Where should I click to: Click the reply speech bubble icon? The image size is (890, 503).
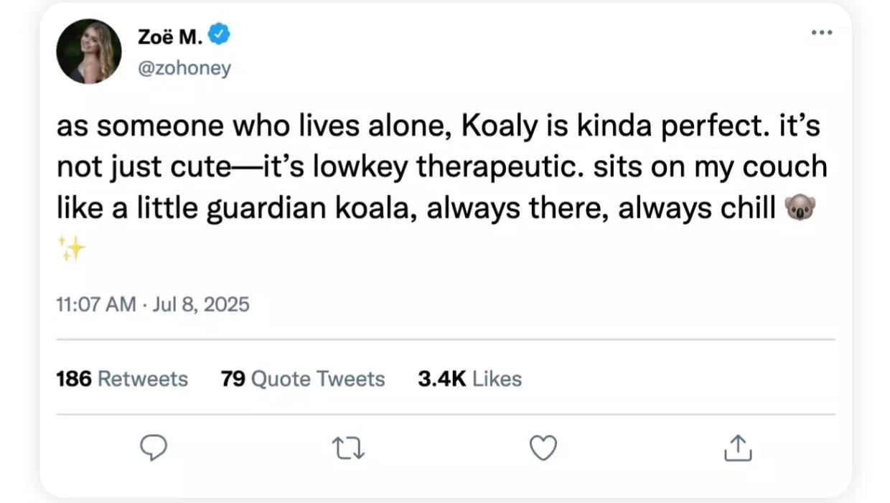click(x=153, y=448)
